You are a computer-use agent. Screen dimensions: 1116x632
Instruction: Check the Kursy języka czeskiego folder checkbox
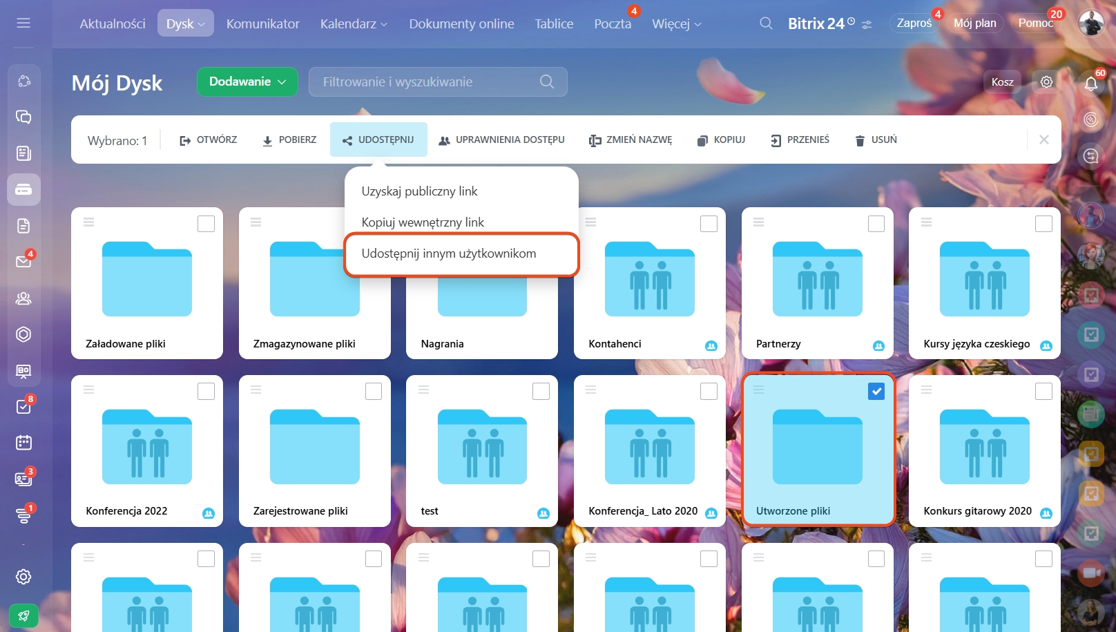point(1043,224)
